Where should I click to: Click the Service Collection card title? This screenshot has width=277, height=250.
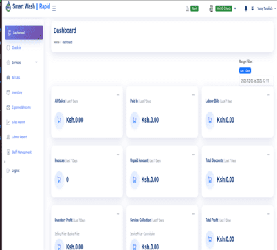click(140, 220)
